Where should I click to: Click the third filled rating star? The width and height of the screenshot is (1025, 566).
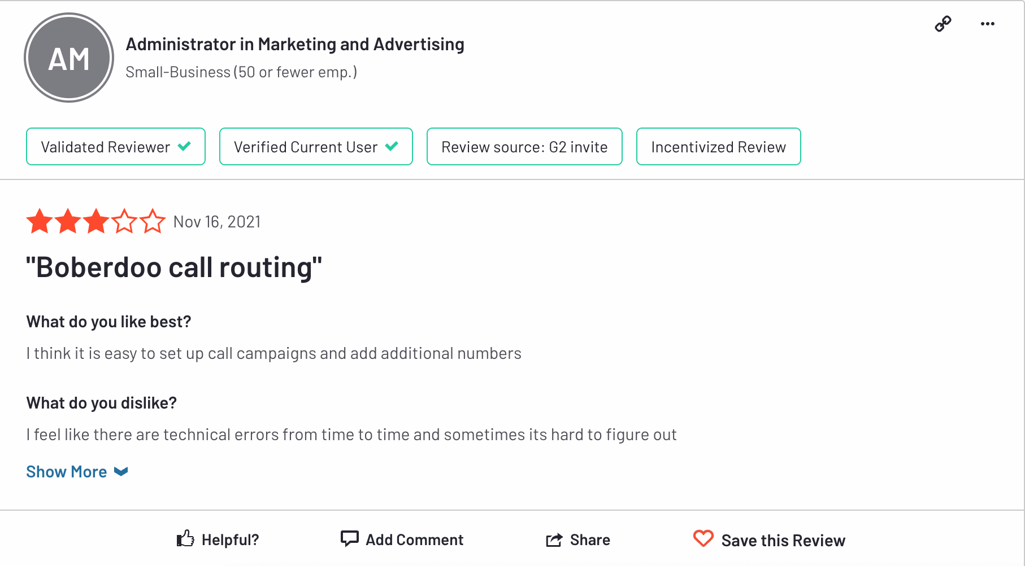pyautogui.click(x=96, y=221)
